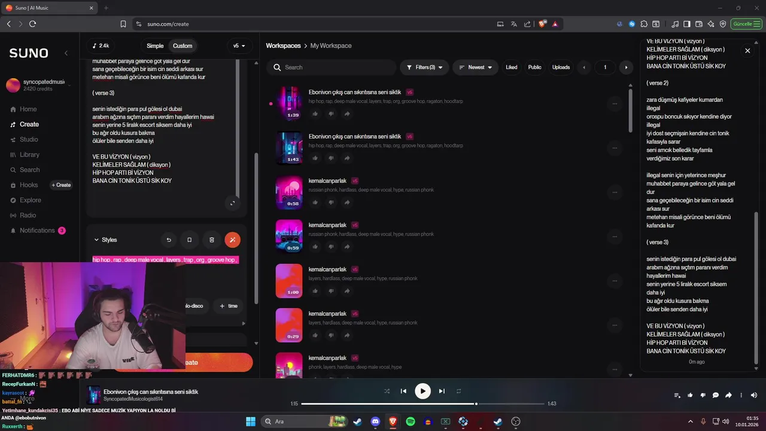The height and width of the screenshot is (431, 766).
Task: Open Brave Shields icon in address bar
Action: point(542,24)
